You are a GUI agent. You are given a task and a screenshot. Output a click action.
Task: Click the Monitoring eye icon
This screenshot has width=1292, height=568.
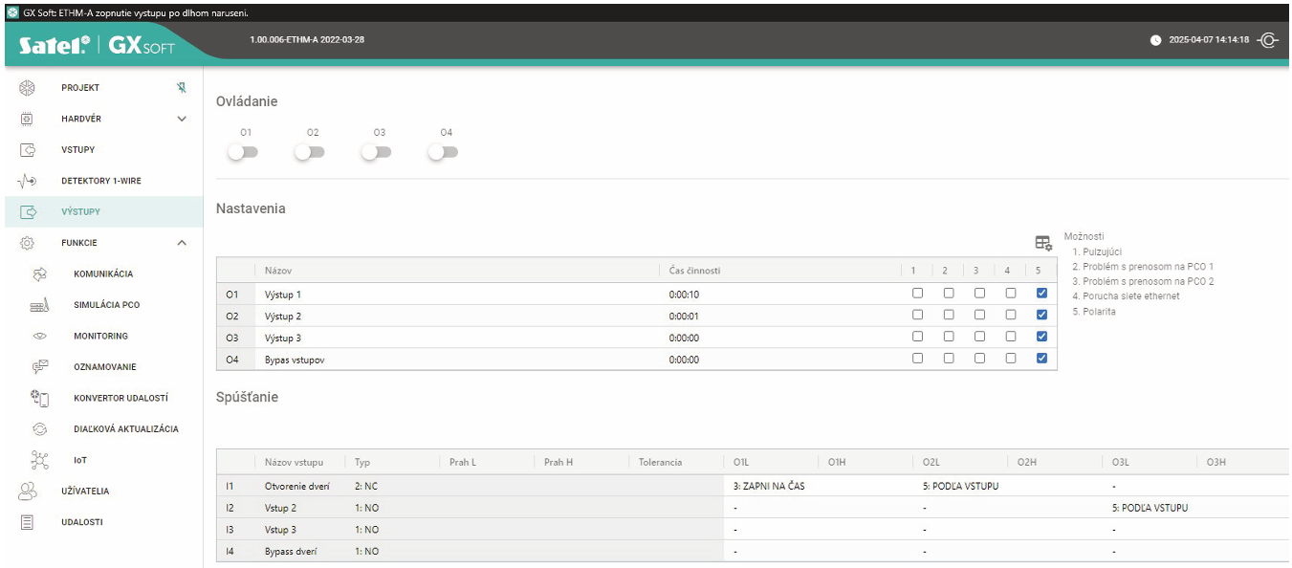tap(39, 337)
